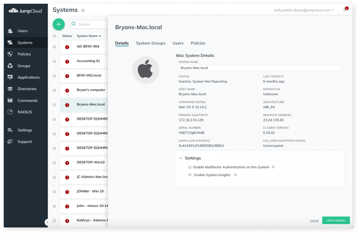Click the info icon beside Enable System Insights
This screenshot has width=359, height=234.
(x=235, y=175)
